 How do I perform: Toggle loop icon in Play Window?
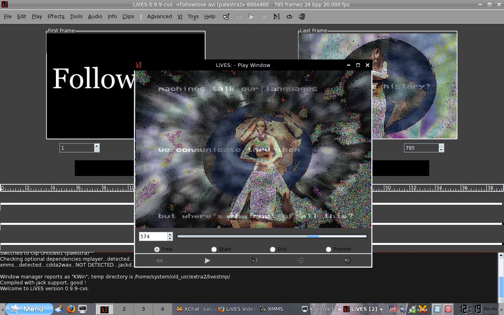click(x=301, y=260)
